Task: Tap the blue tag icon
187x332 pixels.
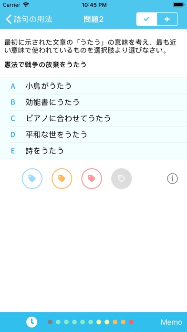Action: point(32,178)
